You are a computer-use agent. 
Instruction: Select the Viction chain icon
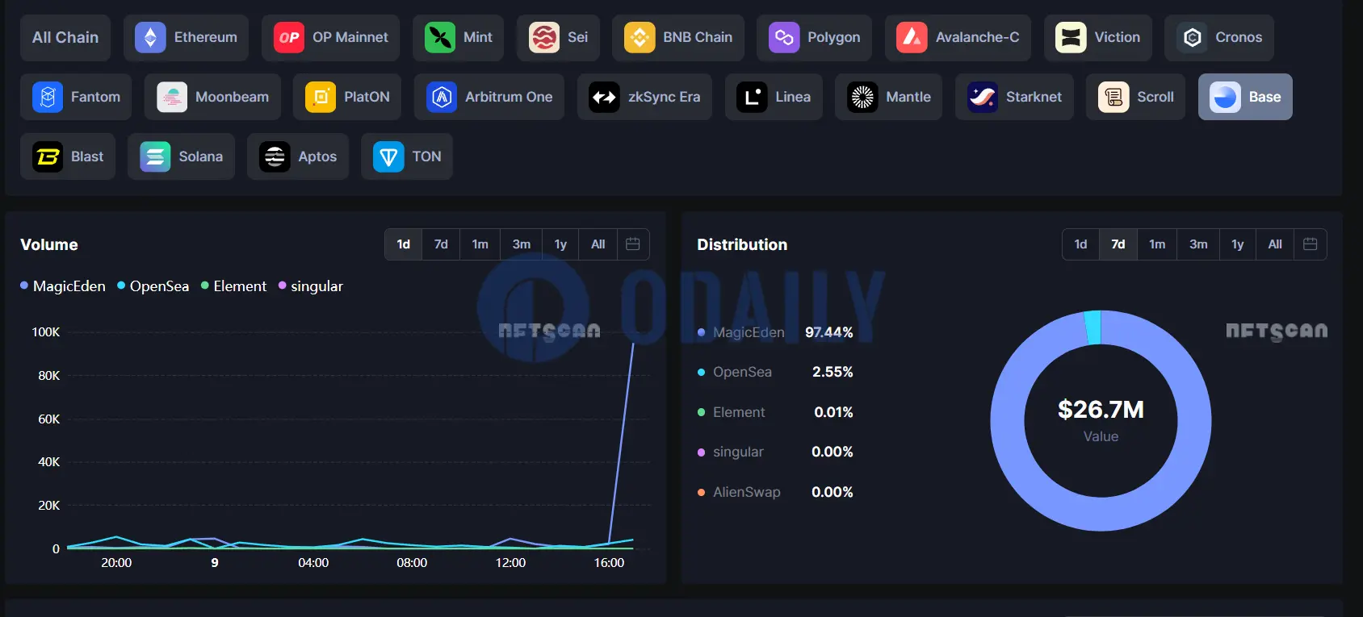tap(1071, 37)
